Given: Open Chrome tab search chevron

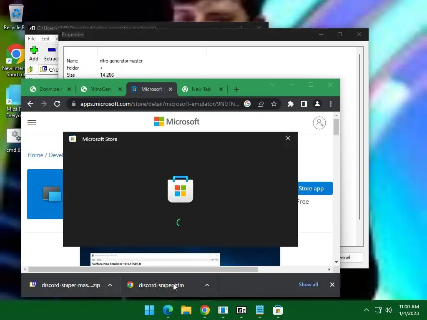Looking at the screenshot, I should 273,85.
